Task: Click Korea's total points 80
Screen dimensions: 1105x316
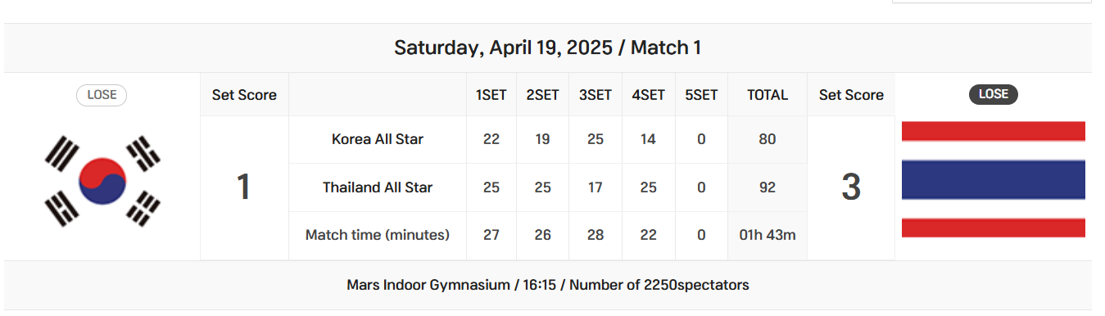Action: click(768, 139)
